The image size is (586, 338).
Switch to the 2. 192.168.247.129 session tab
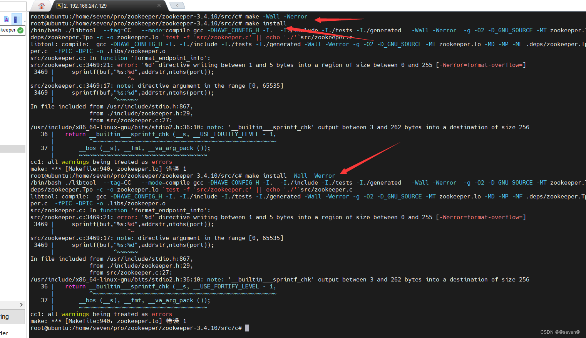(109, 6)
